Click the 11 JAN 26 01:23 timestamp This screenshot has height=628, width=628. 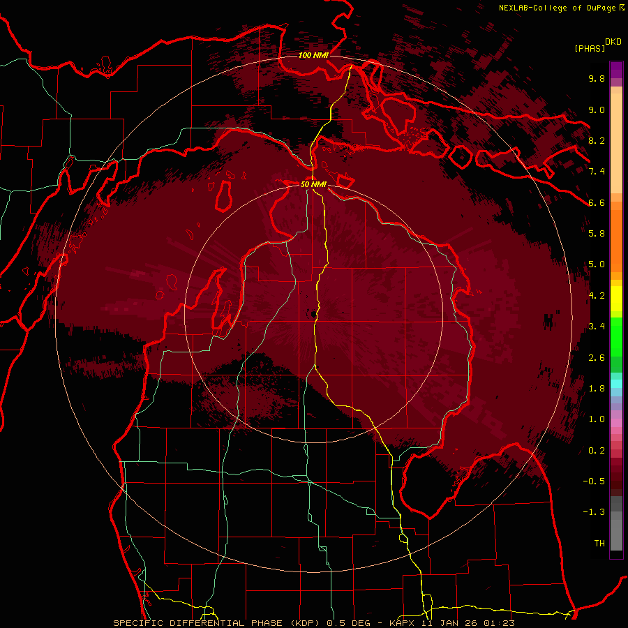coord(468,623)
